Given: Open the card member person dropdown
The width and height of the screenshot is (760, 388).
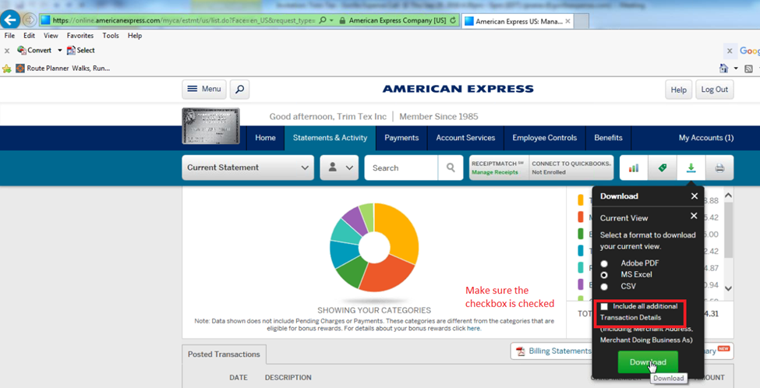Looking at the screenshot, I should (339, 168).
